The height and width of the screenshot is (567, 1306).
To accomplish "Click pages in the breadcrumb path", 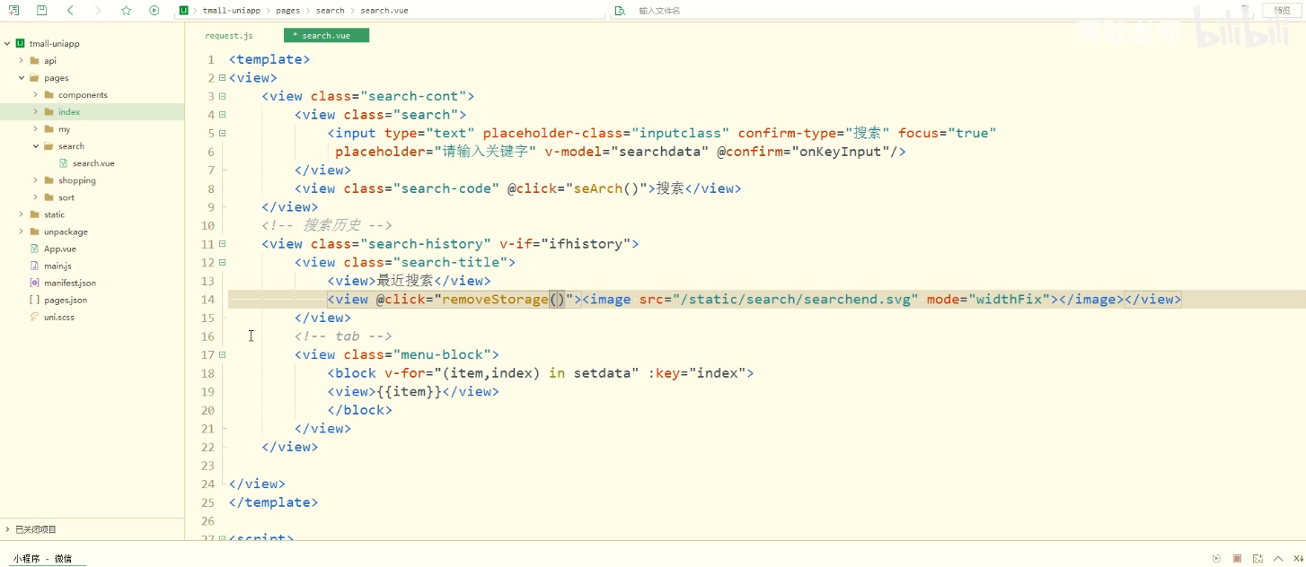I will click(288, 11).
